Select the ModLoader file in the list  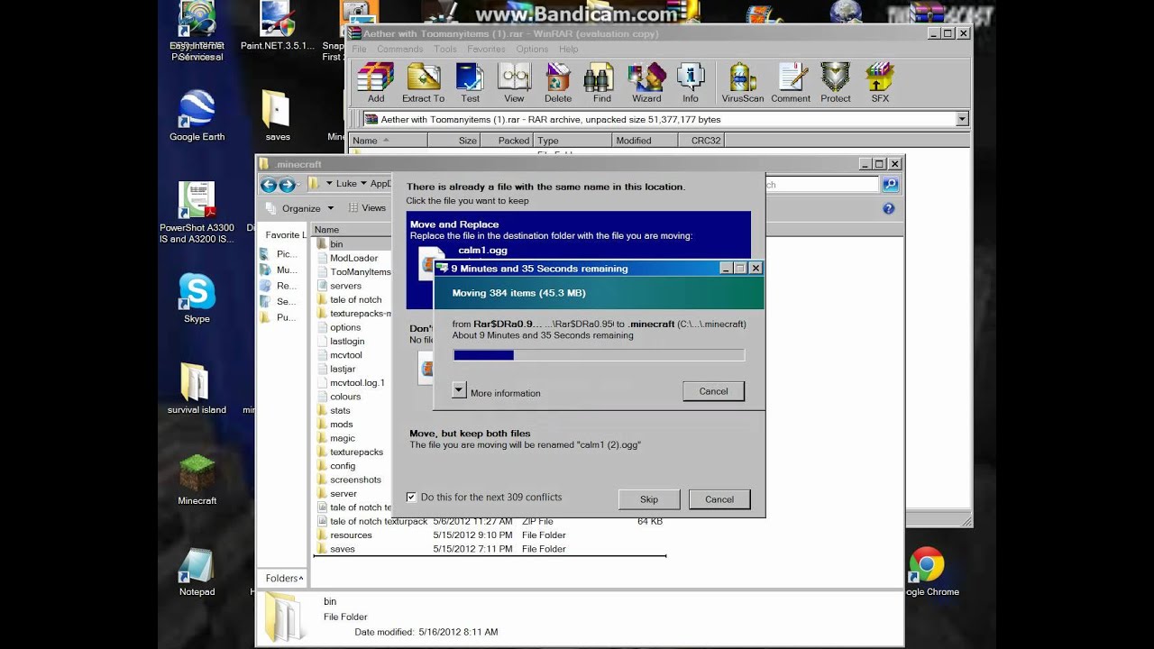353,258
